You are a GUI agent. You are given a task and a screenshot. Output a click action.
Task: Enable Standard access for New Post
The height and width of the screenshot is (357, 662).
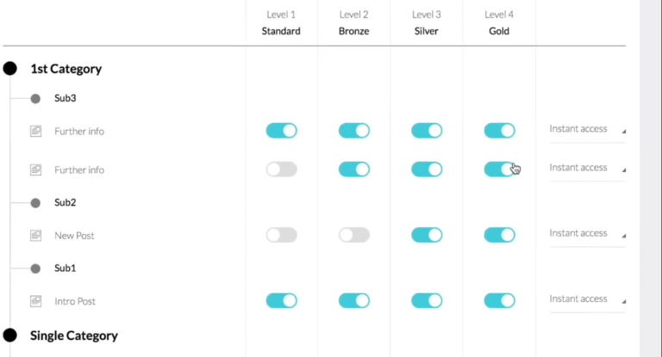click(x=281, y=235)
